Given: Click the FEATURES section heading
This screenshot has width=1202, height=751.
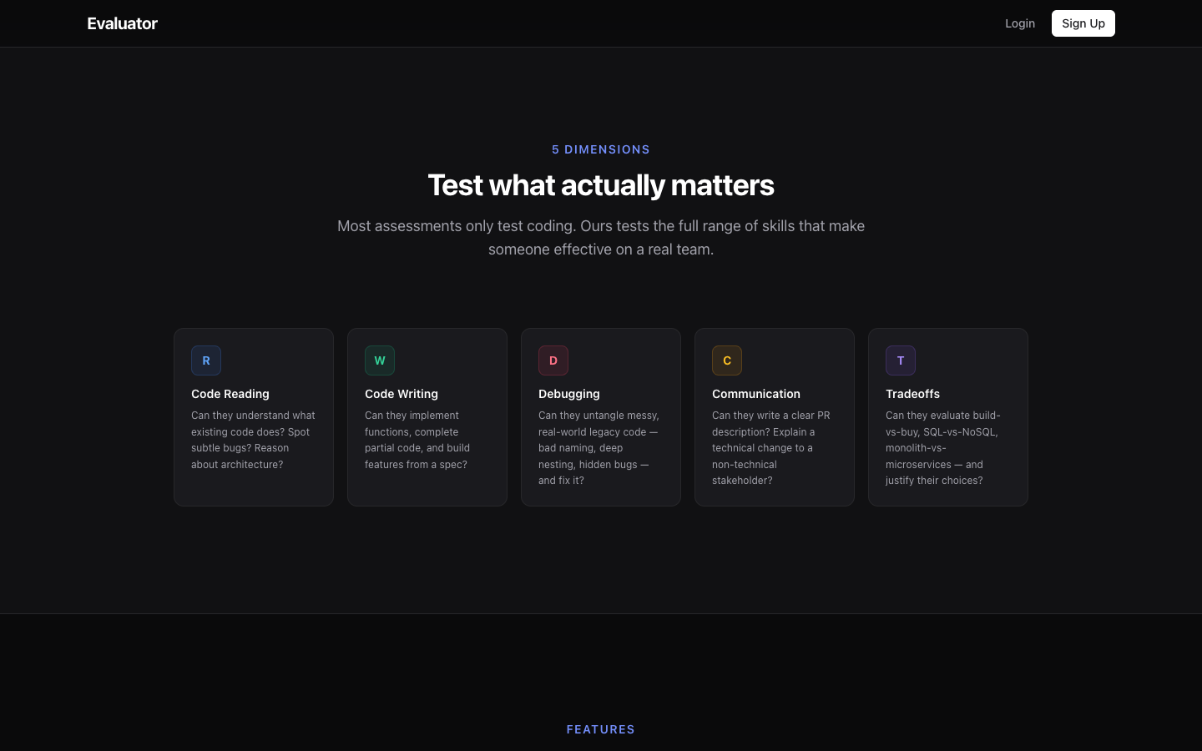Looking at the screenshot, I should [x=601, y=729].
